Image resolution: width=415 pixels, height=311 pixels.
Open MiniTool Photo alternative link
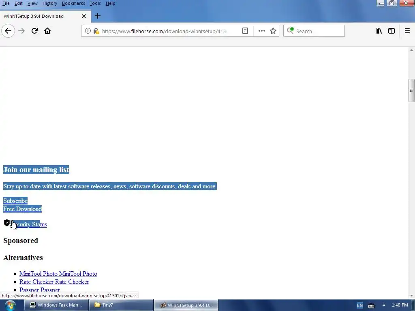pyautogui.click(x=58, y=274)
